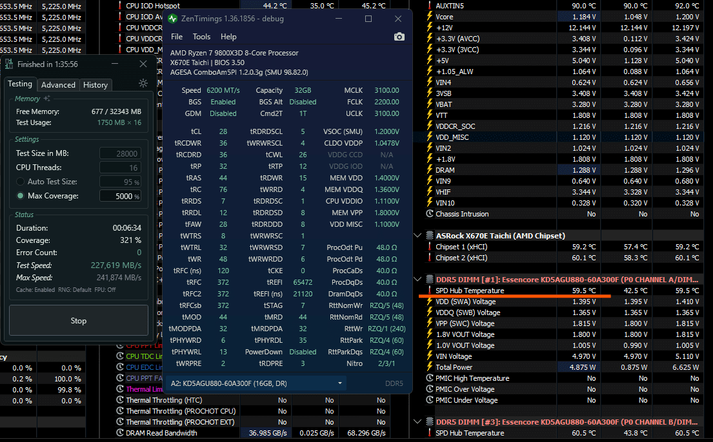Click the CPU IOD Hotspot thermometer icon
Image resolution: width=713 pixels, height=442 pixels.
(119, 6)
